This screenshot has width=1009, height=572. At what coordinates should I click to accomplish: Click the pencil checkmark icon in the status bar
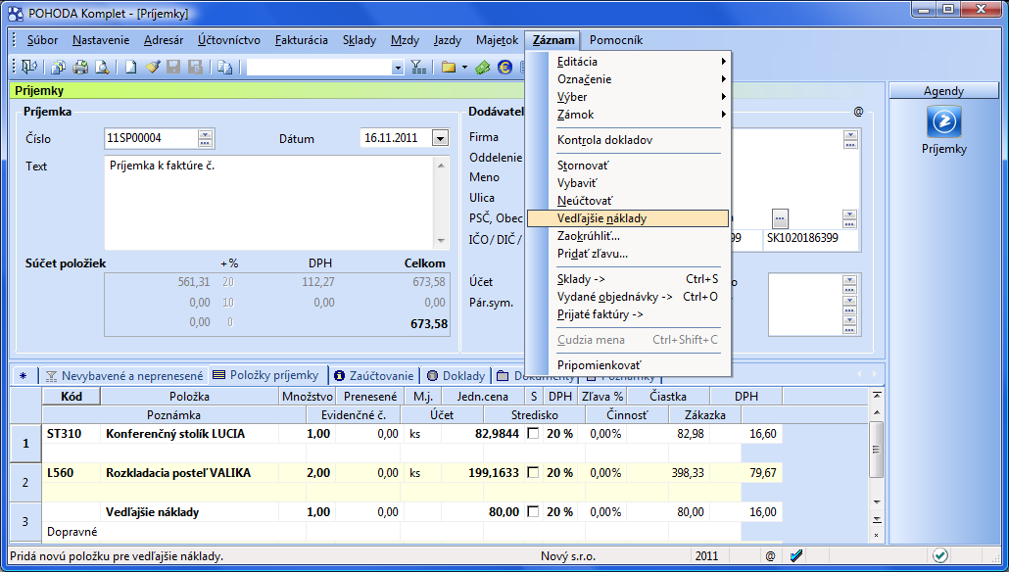(x=796, y=555)
